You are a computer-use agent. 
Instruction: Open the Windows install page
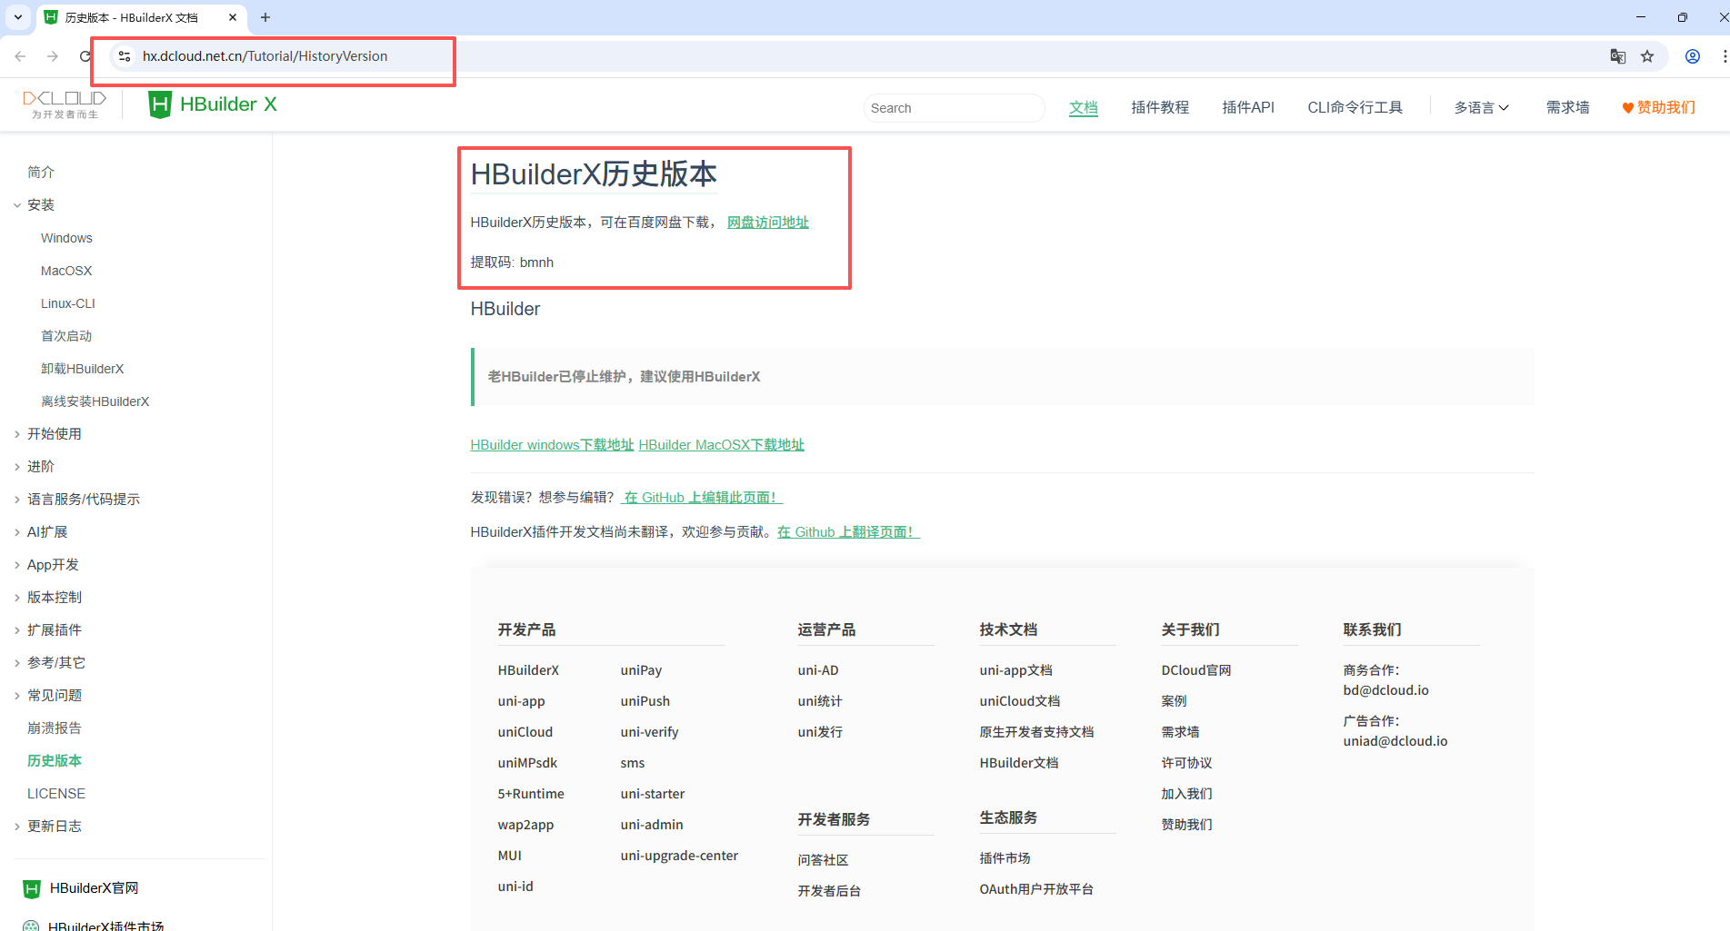(x=66, y=238)
